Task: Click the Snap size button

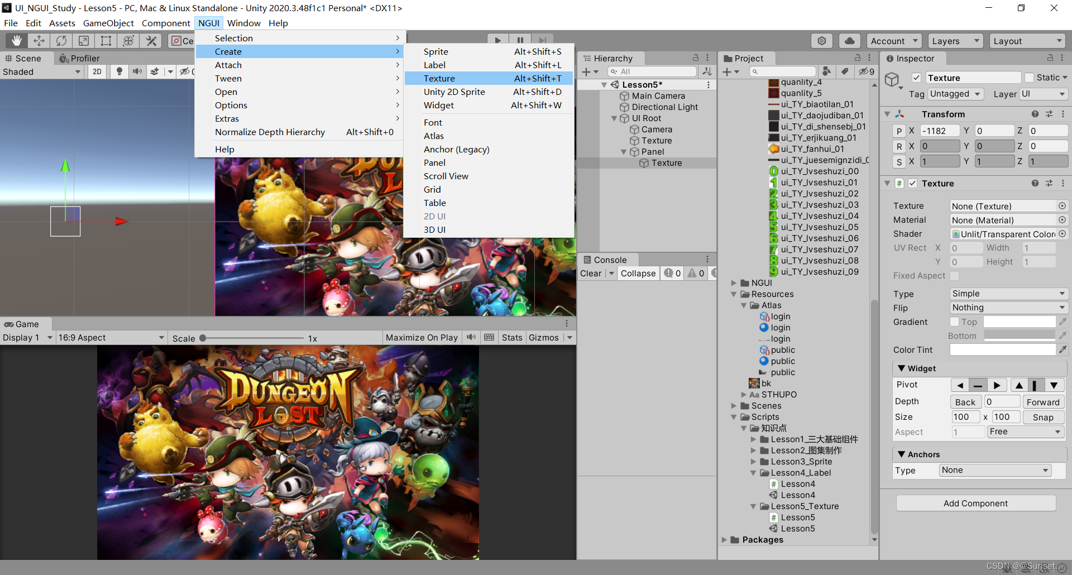Action: click(x=1043, y=417)
